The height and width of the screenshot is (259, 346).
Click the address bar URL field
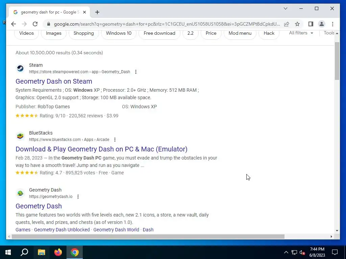pos(167,24)
